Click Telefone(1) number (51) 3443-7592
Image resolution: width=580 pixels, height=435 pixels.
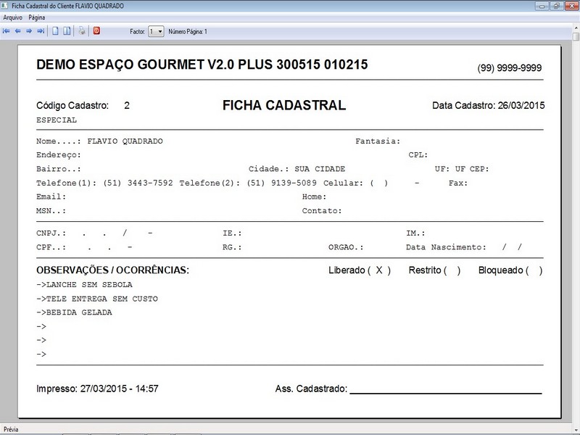tap(138, 183)
